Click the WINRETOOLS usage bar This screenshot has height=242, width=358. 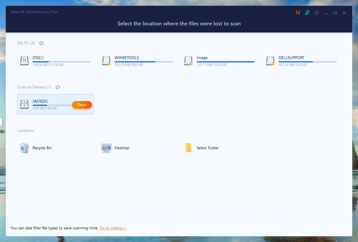point(144,62)
